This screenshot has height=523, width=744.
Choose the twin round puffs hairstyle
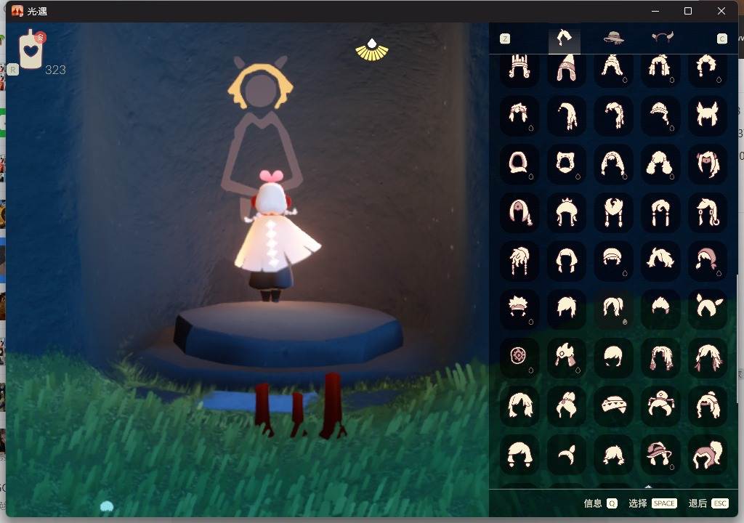point(660,163)
